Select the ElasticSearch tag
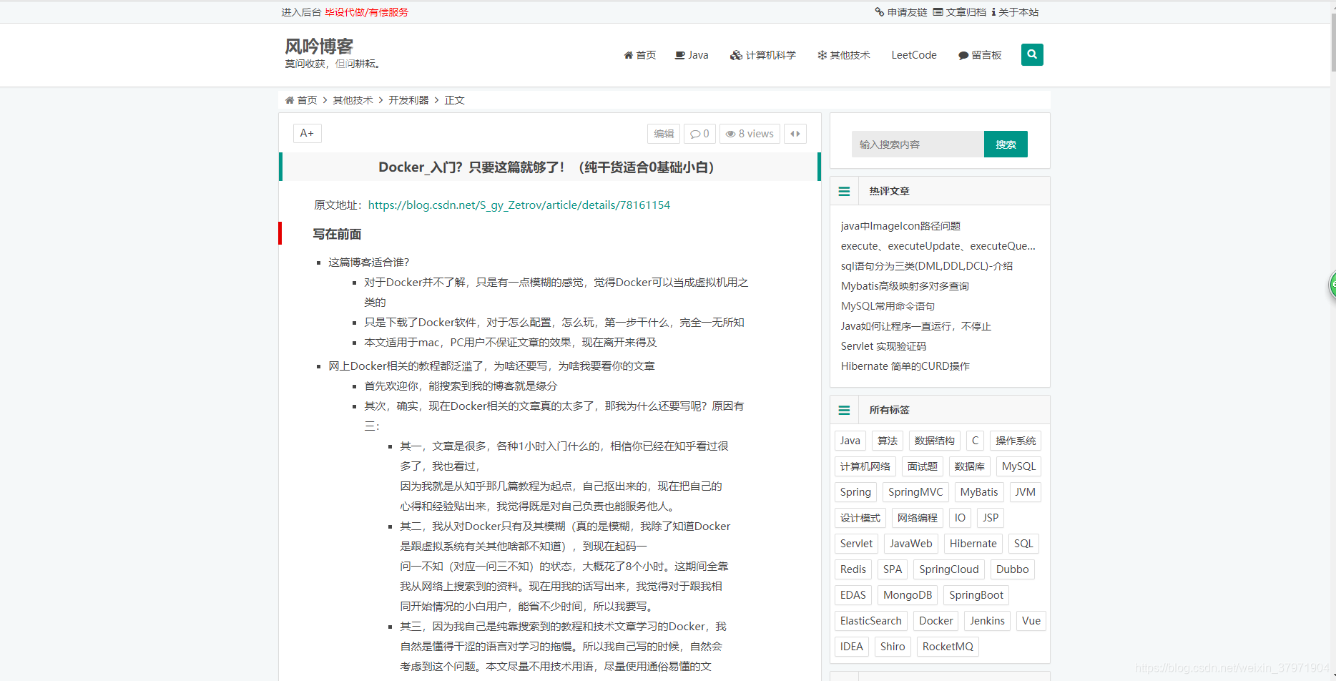Image resolution: width=1336 pixels, height=681 pixels. pos(871,621)
